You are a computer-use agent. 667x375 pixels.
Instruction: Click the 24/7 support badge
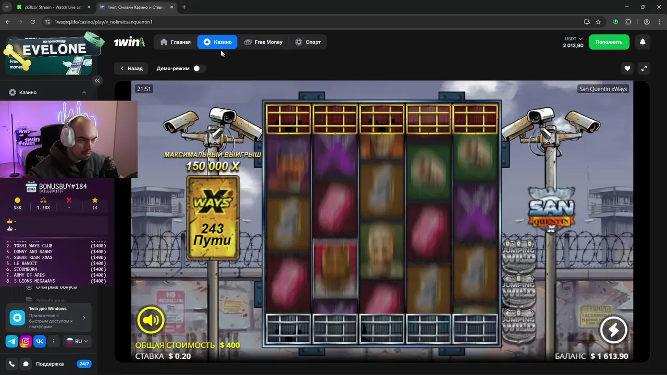click(x=84, y=364)
